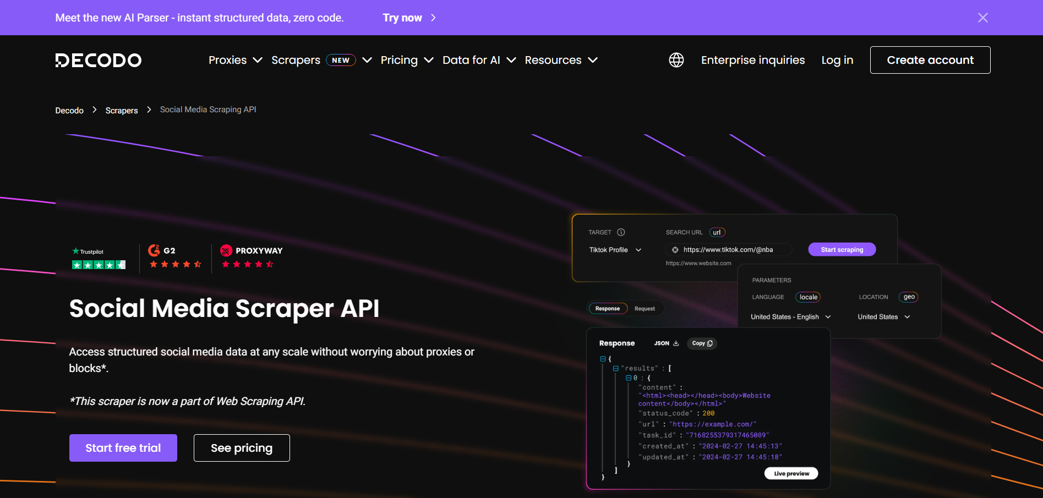
Task: Click the globe icon in the URL field
Action: tap(675, 250)
